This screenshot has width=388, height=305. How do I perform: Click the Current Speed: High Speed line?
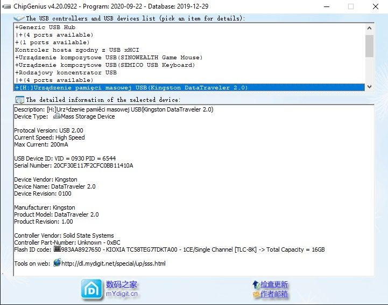coord(50,137)
